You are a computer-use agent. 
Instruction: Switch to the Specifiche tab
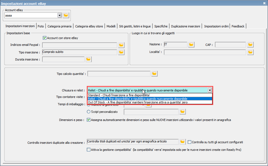coord(161,26)
